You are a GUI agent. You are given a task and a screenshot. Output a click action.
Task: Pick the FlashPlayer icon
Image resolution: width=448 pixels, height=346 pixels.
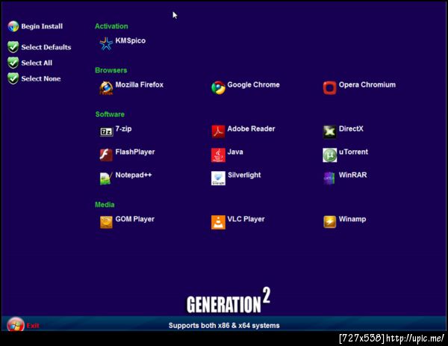tap(106, 155)
